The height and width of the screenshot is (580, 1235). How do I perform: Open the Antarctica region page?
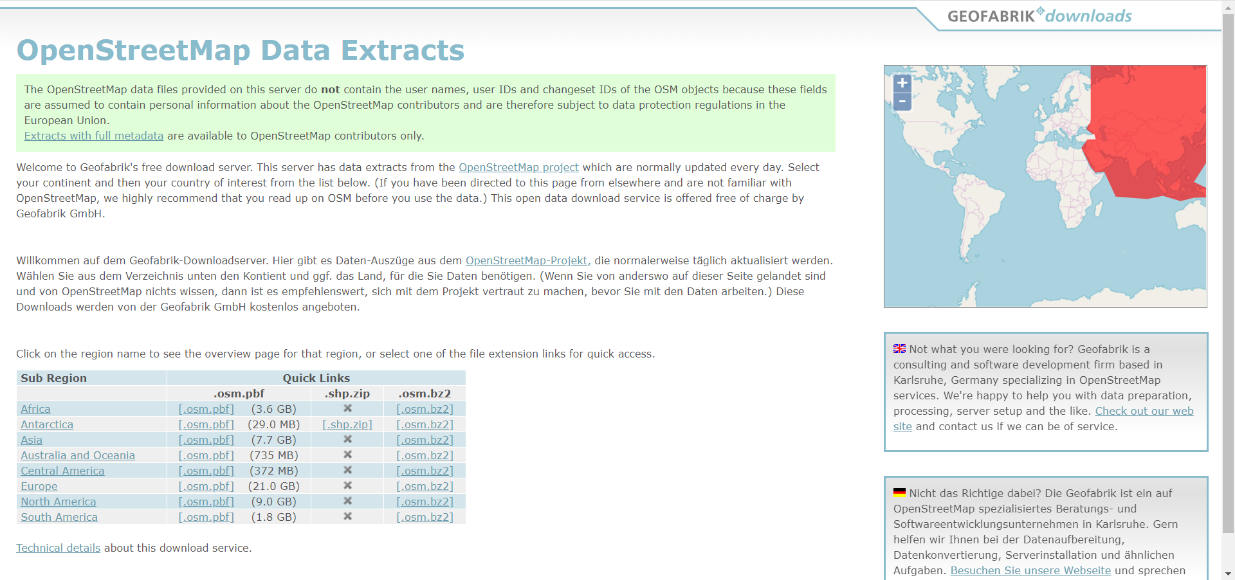[47, 424]
